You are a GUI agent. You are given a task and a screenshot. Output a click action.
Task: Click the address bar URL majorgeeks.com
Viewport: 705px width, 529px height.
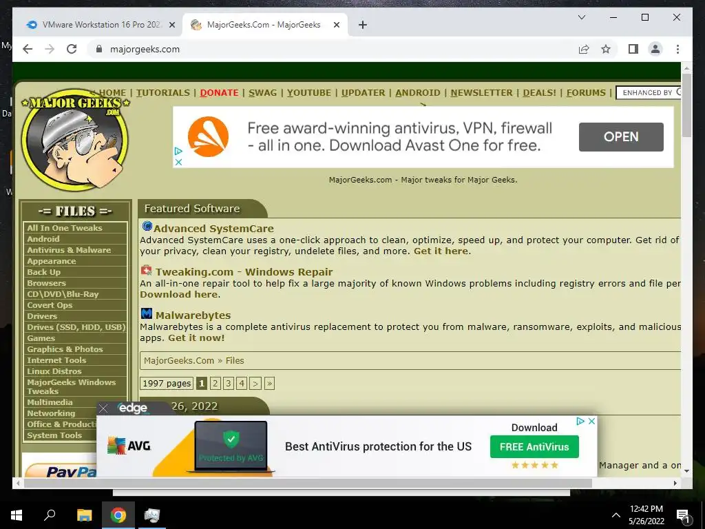145,49
